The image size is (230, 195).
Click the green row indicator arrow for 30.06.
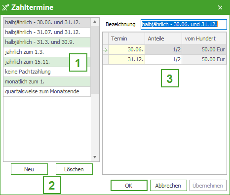(106, 50)
